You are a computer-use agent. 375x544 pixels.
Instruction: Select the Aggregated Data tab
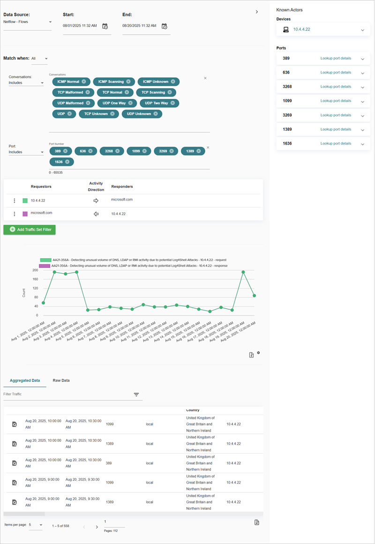click(x=25, y=380)
